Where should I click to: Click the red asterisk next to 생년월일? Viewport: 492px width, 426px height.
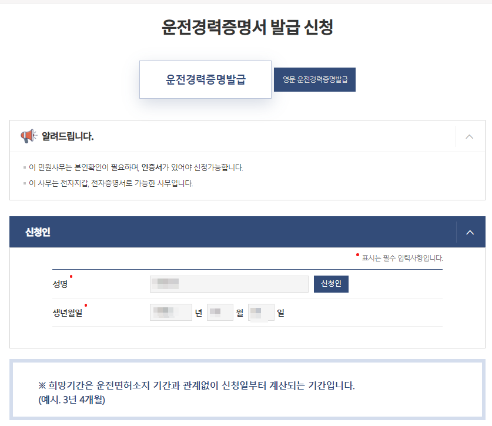86,304
